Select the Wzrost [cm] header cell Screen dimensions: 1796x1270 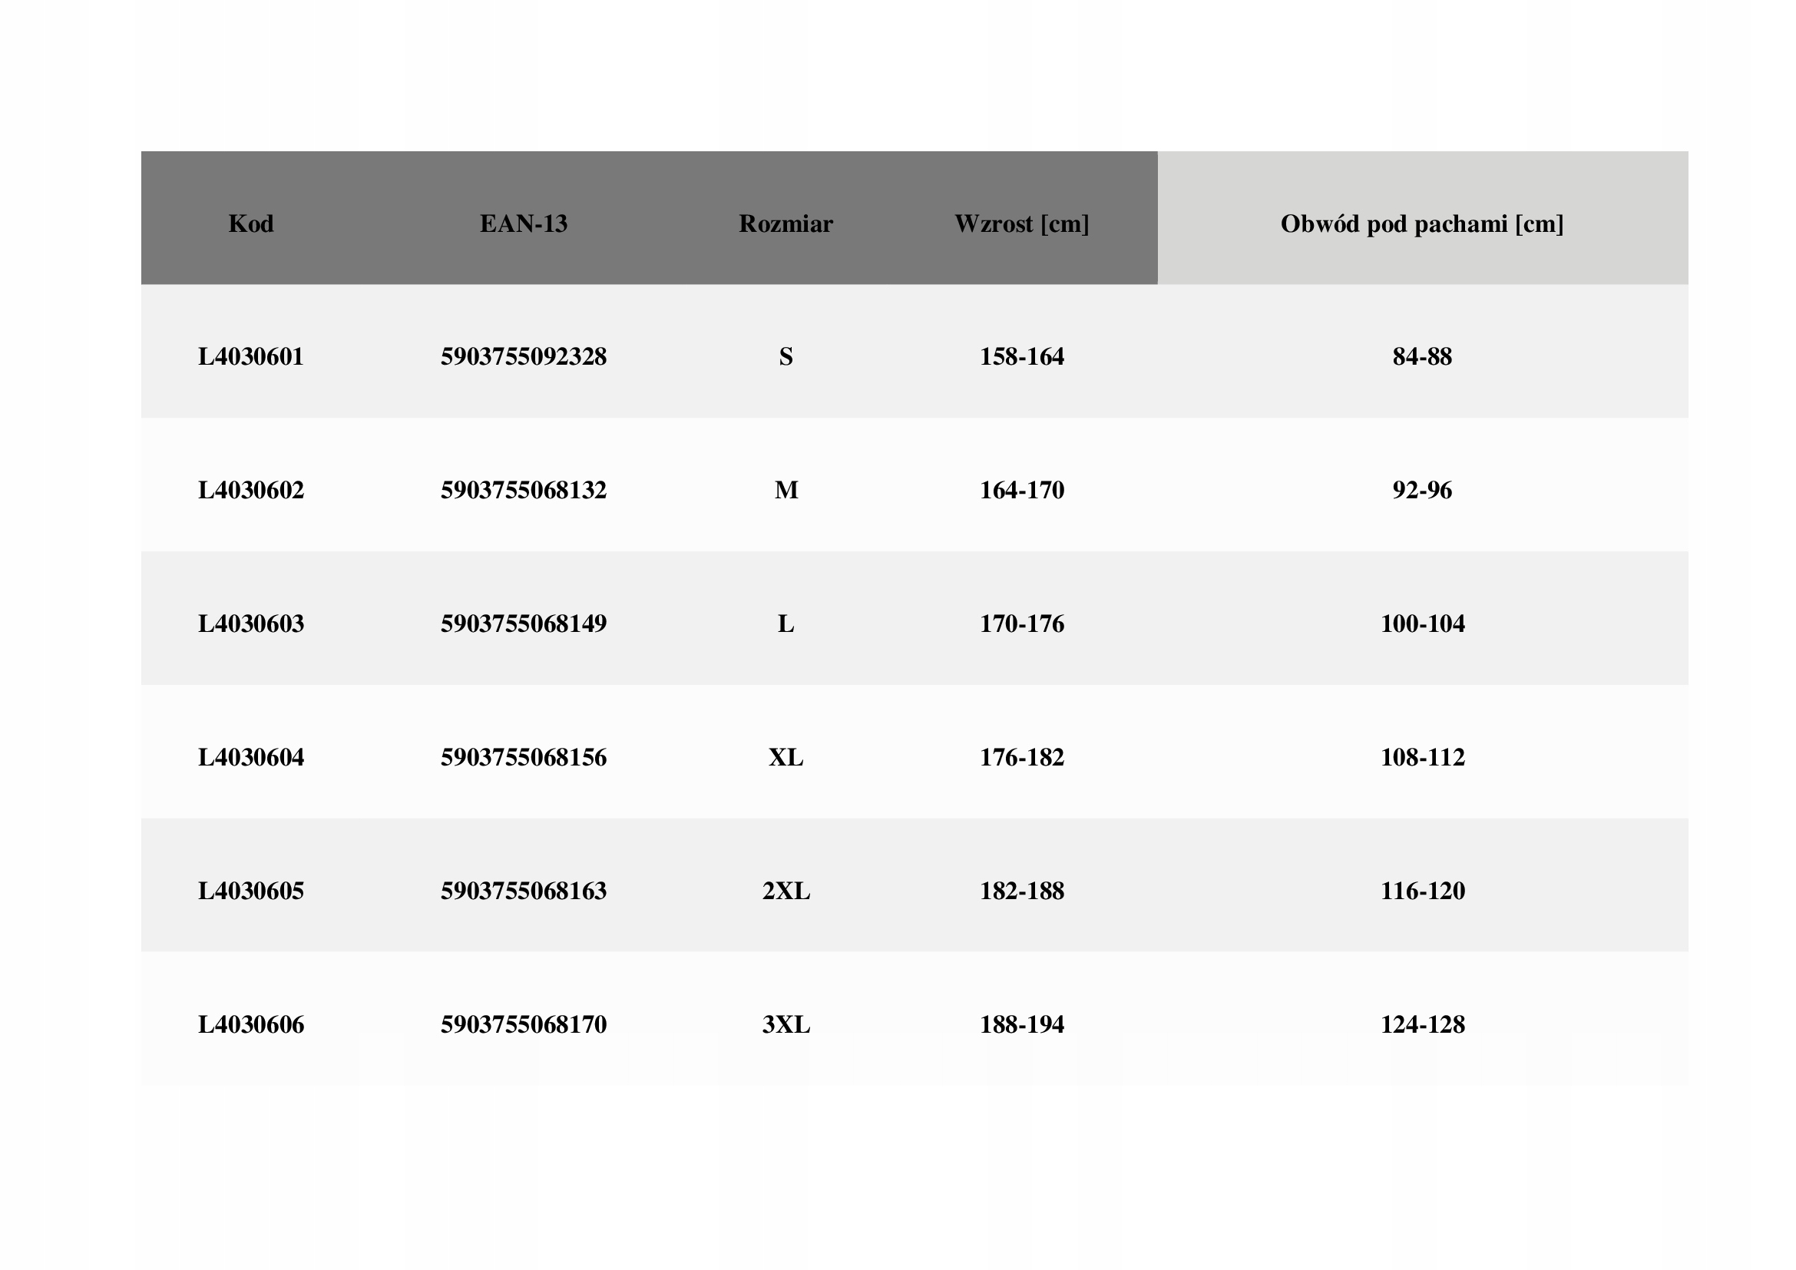point(1021,224)
